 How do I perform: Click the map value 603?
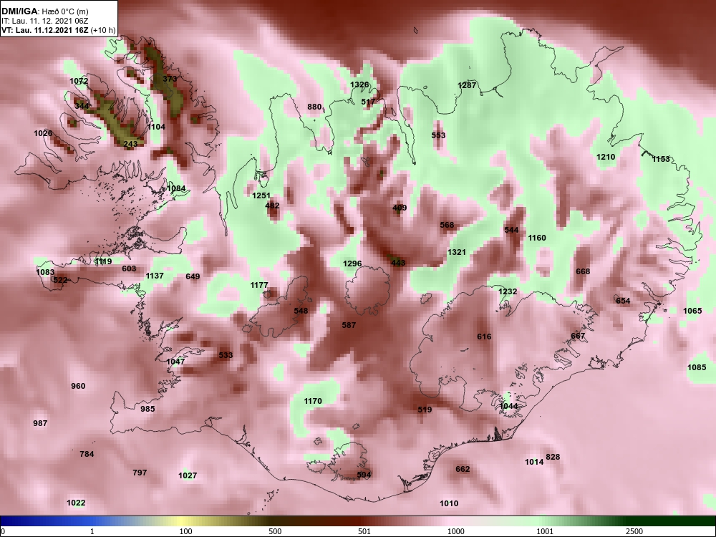[x=129, y=268]
